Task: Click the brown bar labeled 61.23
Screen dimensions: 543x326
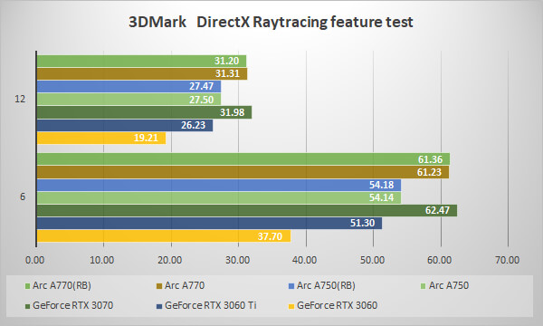Action: tap(243, 172)
